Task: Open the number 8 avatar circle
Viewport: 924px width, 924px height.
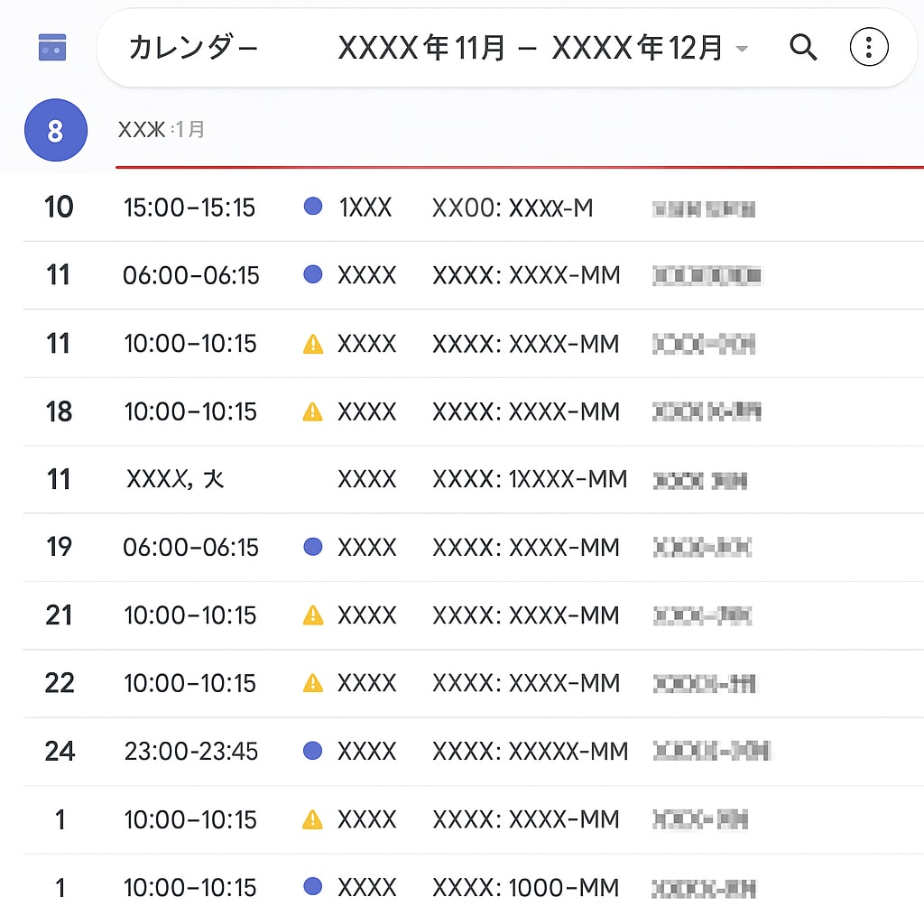Action: [x=56, y=131]
